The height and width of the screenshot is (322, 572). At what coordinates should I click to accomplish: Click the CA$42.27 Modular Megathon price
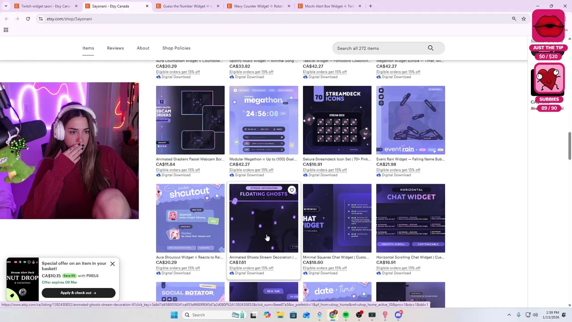239,164
